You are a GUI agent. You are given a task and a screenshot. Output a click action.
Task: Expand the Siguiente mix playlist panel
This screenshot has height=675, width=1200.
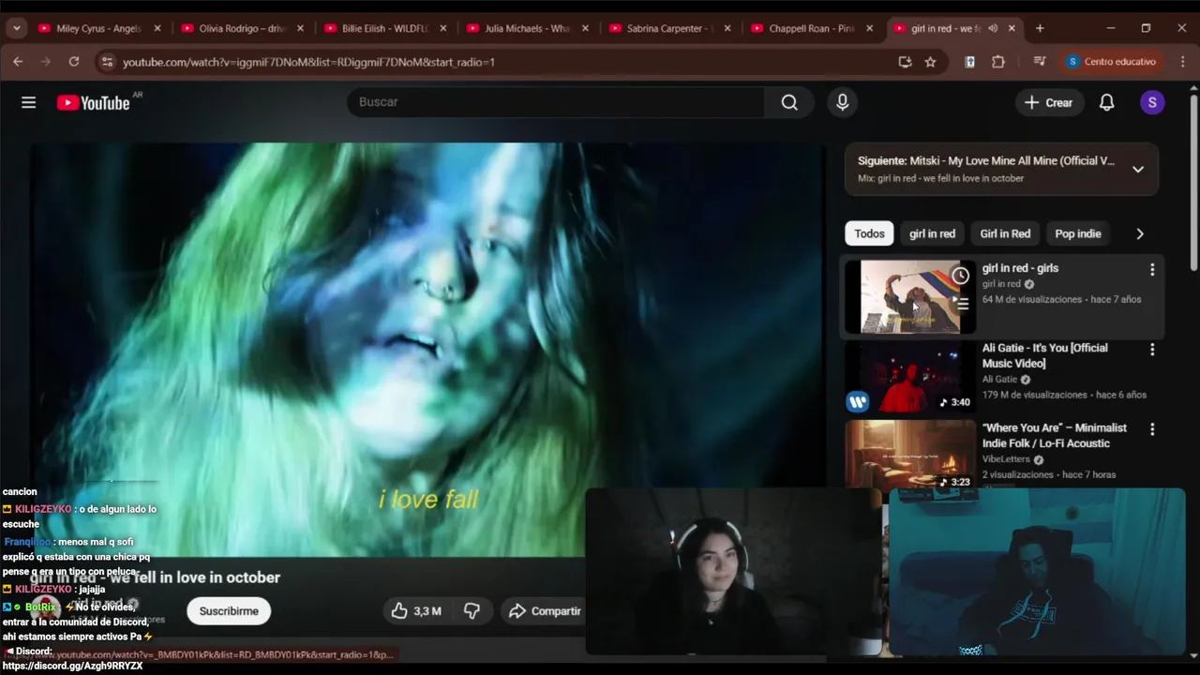tap(1137, 170)
